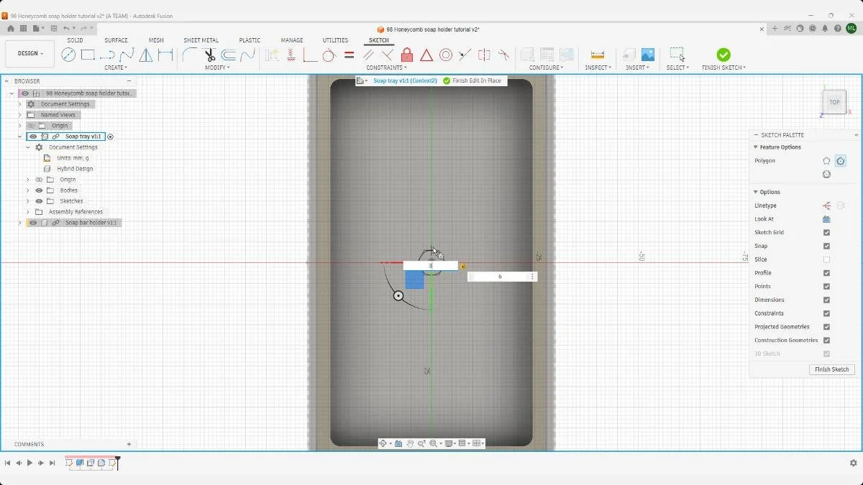
Task: Click the Look At icon in Sketch Palette
Action: [826, 219]
